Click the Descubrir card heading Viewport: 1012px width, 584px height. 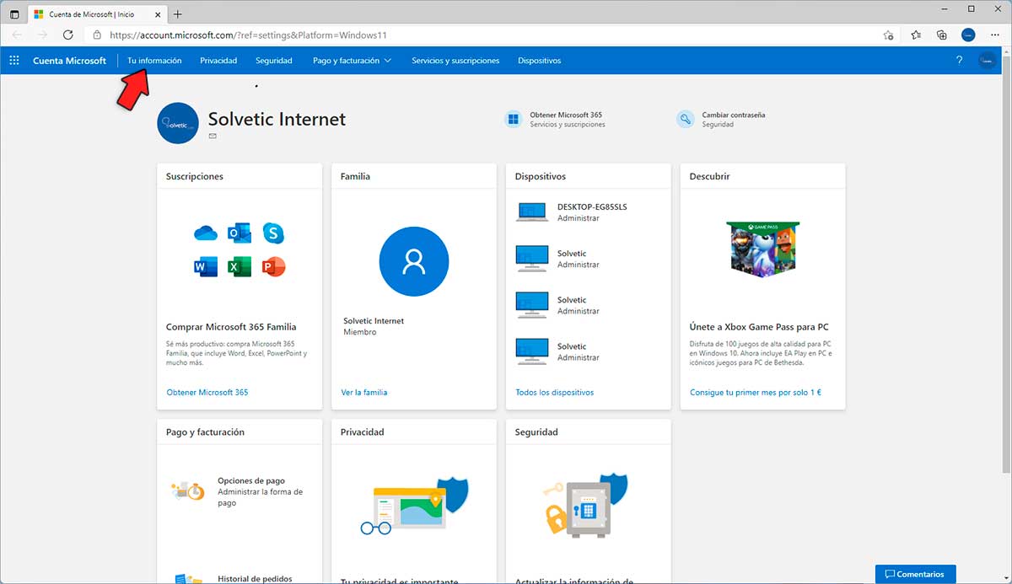click(x=710, y=177)
